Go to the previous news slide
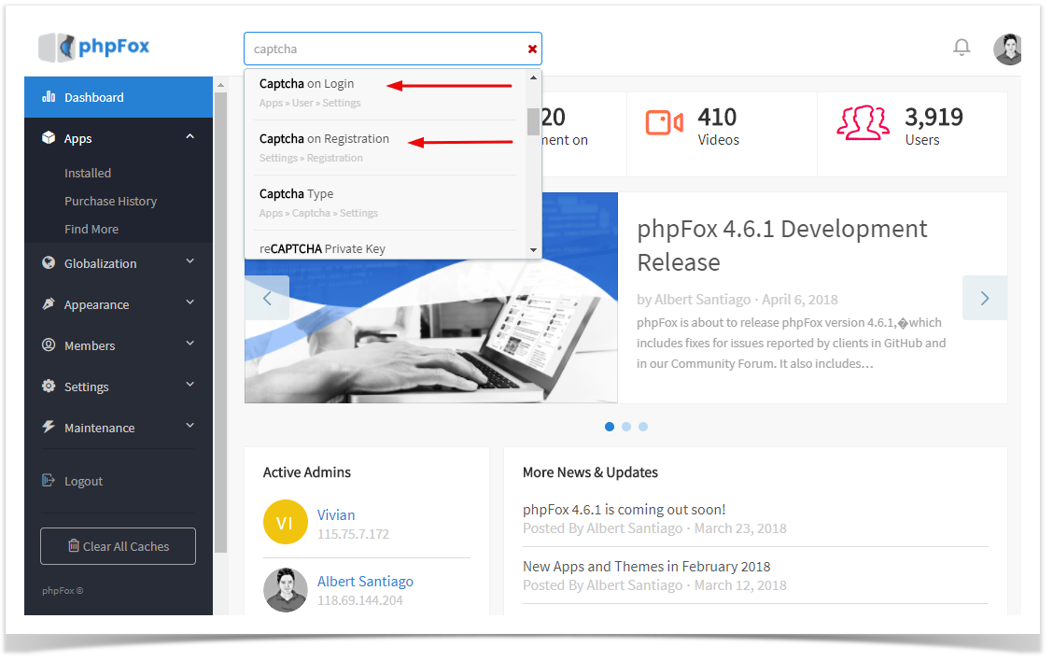Image resolution: width=1053 pixels, height=661 pixels. (267, 298)
